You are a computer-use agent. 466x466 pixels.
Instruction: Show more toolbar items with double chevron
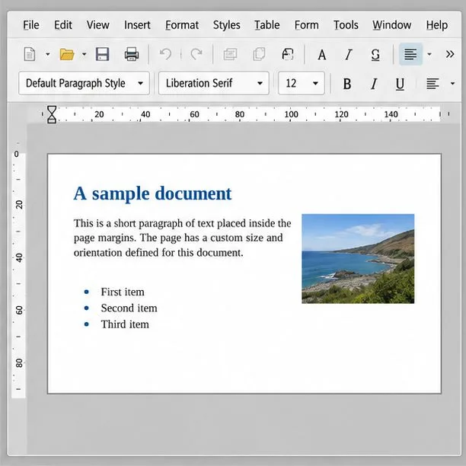(450, 54)
